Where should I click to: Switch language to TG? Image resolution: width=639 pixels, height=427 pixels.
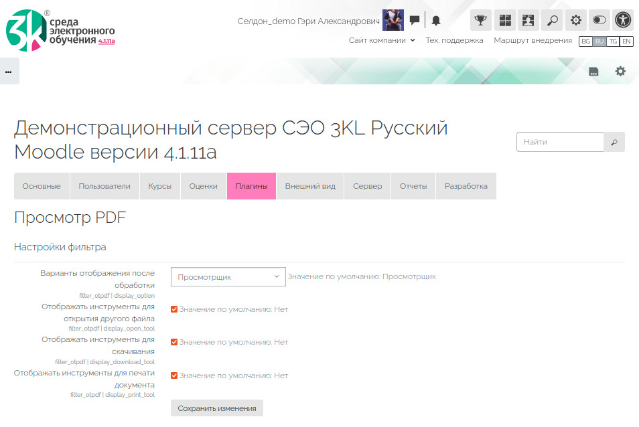[x=613, y=41]
